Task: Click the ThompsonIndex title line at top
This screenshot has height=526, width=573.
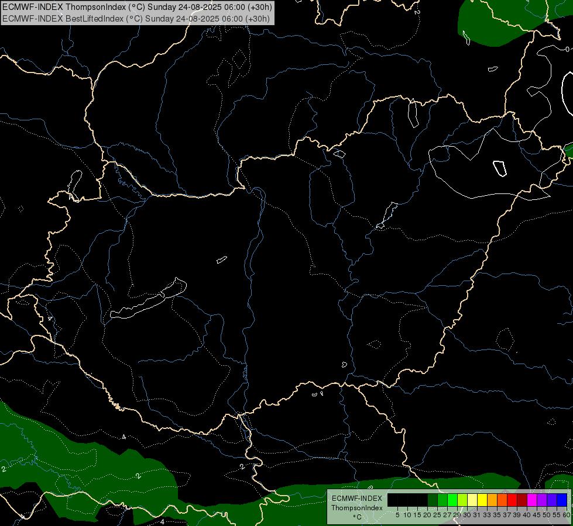Action: click(137, 6)
